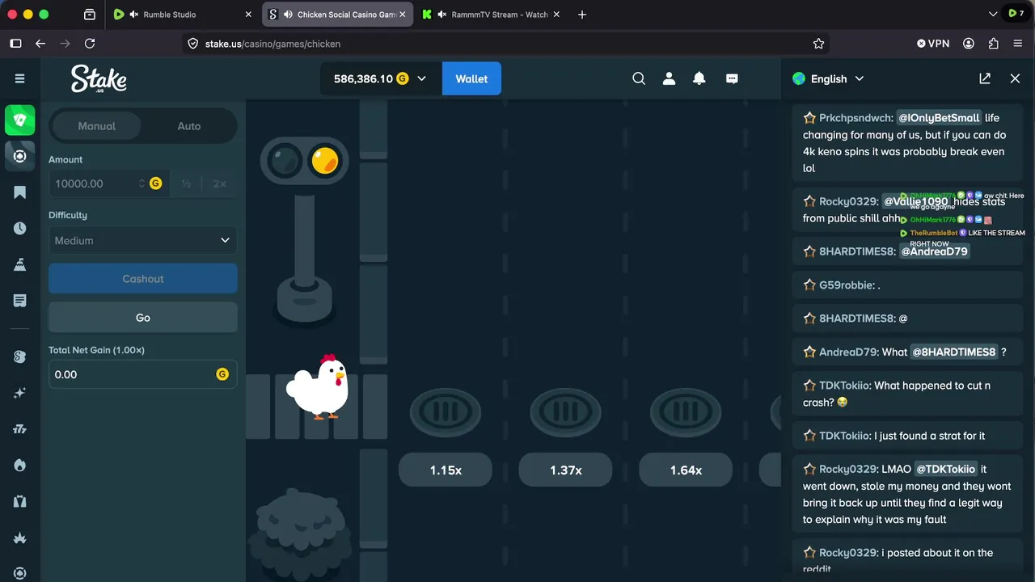Click the Total Net Gain field
The width and height of the screenshot is (1035, 582).
click(143, 374)
